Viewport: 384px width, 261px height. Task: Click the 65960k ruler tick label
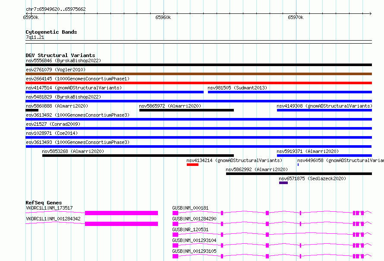pyautogui.click(x=163, y=17)
